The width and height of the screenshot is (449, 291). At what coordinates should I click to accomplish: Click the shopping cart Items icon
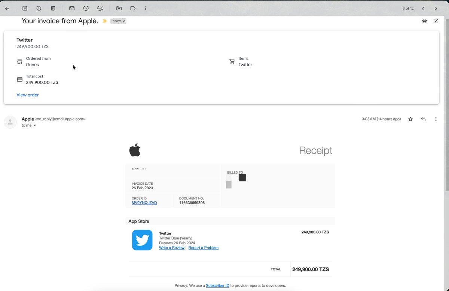tap(232, 62)
